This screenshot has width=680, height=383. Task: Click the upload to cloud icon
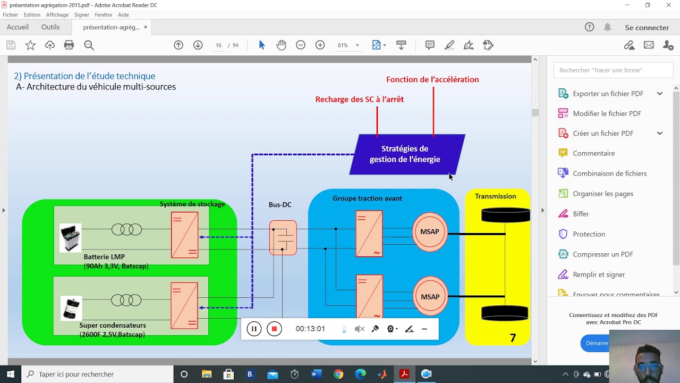(x=50, y=45)
